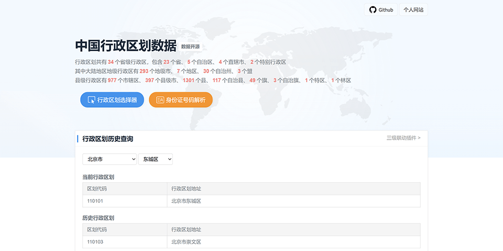The width and height of the screenshot is (503, 251).
Task: Click the 历史行政区划 label
Action: click(98, 218)
